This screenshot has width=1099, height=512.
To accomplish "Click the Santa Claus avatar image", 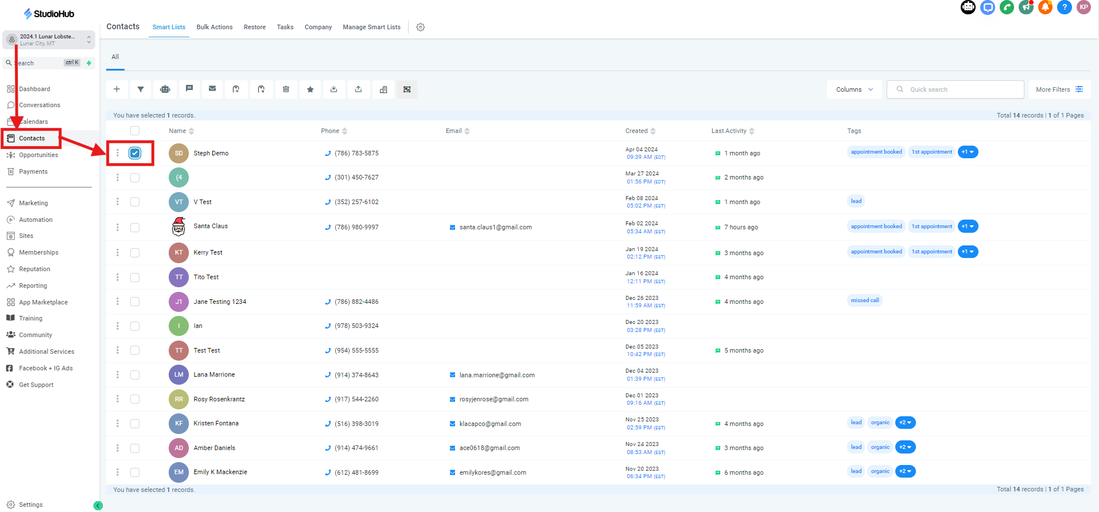I will click(178, 226).
